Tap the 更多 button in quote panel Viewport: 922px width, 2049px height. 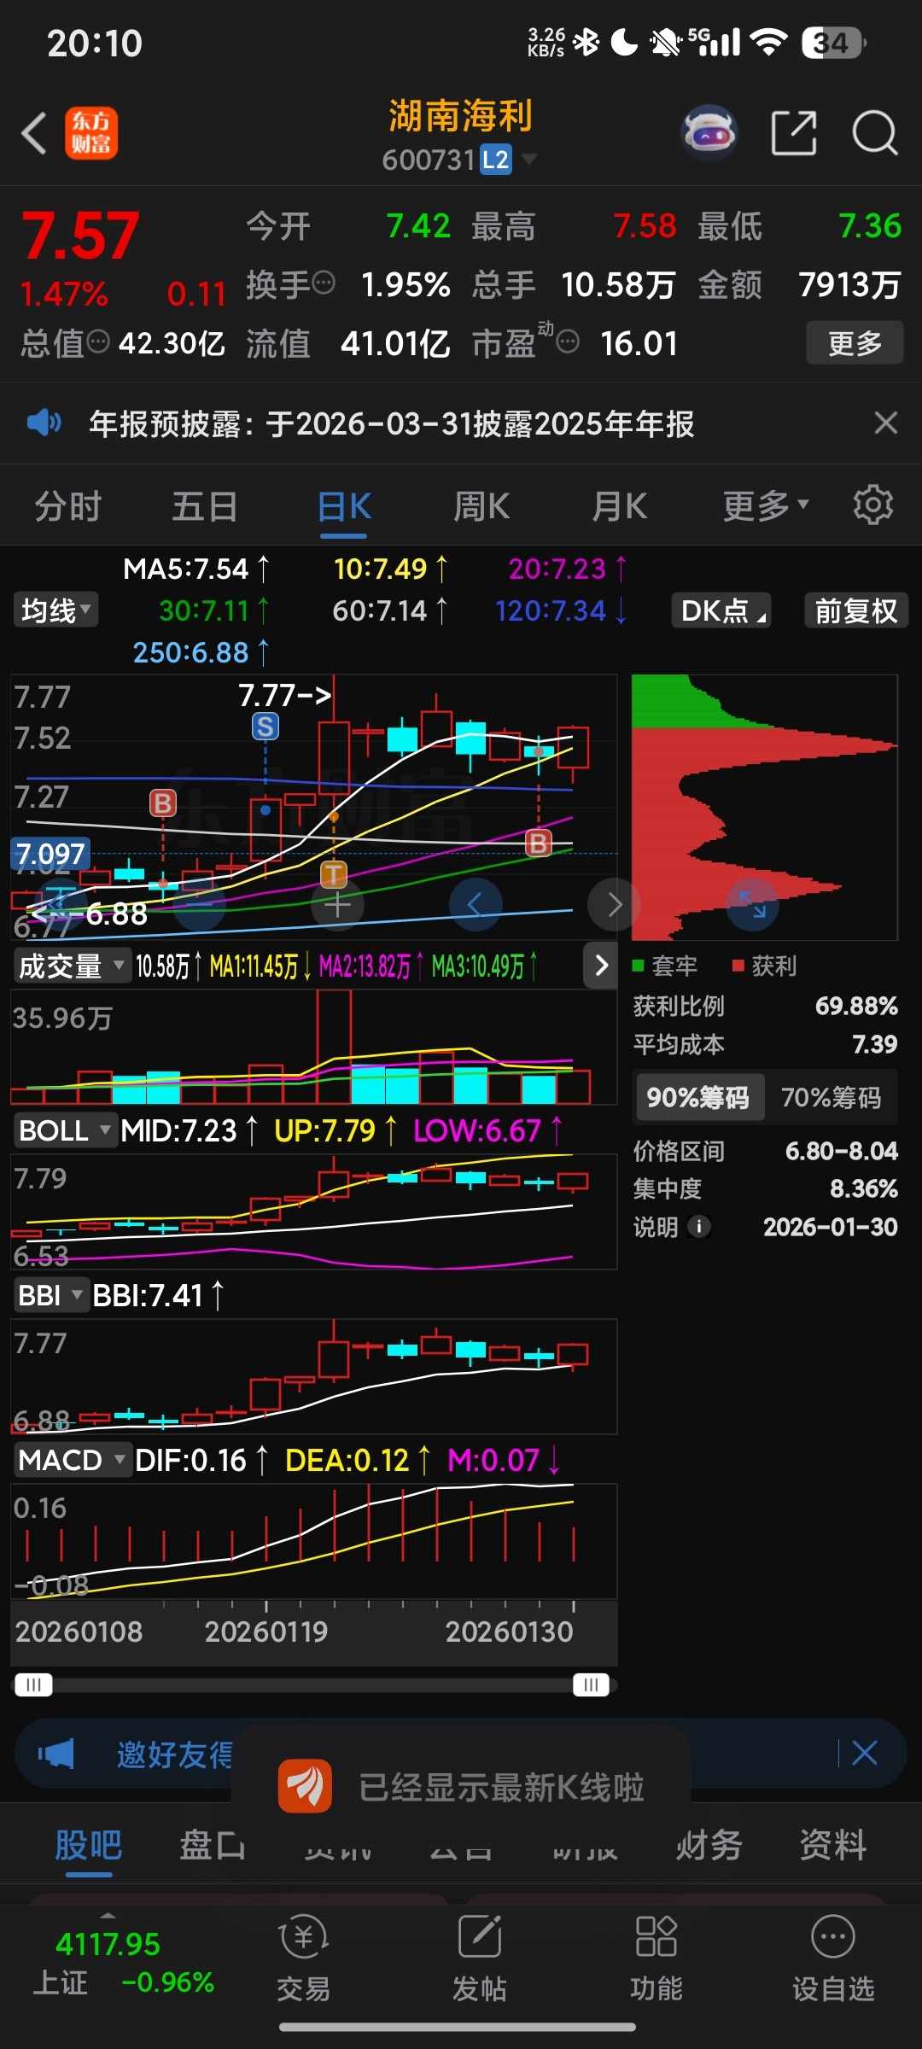[855, 343]
